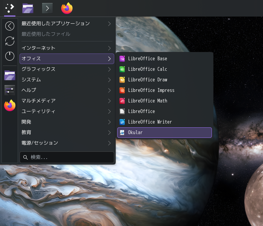Click the power shutdown icon in the sidebar
Screen dimensions: 263x226
pos(10,56)
